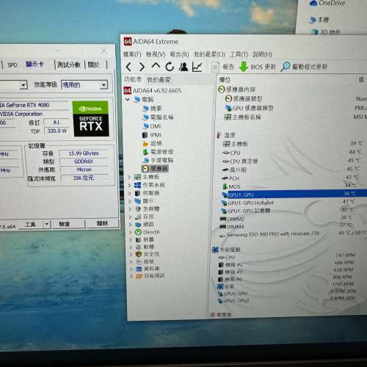This screenshot has height=367, width=367.
Task: Click the 關閉 button in CPU-Z
Action: coord(102,223)
